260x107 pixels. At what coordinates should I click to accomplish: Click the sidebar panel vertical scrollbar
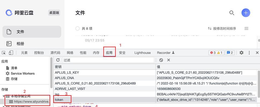tap(51, 73)
